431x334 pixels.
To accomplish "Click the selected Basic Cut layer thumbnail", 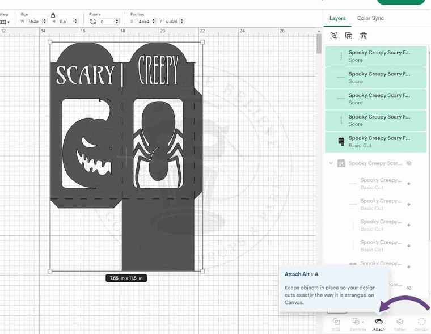I will point(341,142).
